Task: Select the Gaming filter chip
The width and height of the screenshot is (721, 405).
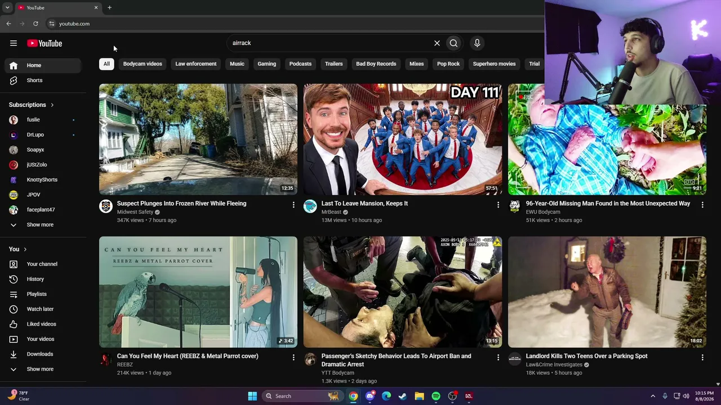Action: click(267, 64)
